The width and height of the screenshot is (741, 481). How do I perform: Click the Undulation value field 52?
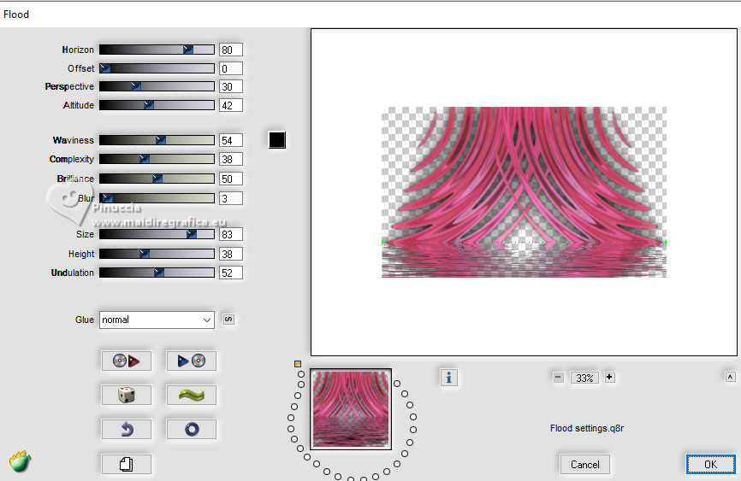(x=231, y=273)
